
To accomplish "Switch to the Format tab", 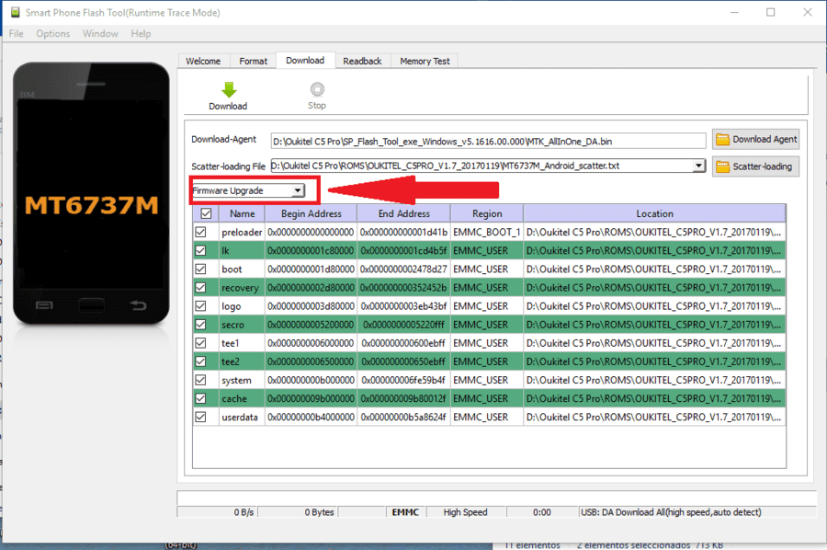I will coord(254,62).
